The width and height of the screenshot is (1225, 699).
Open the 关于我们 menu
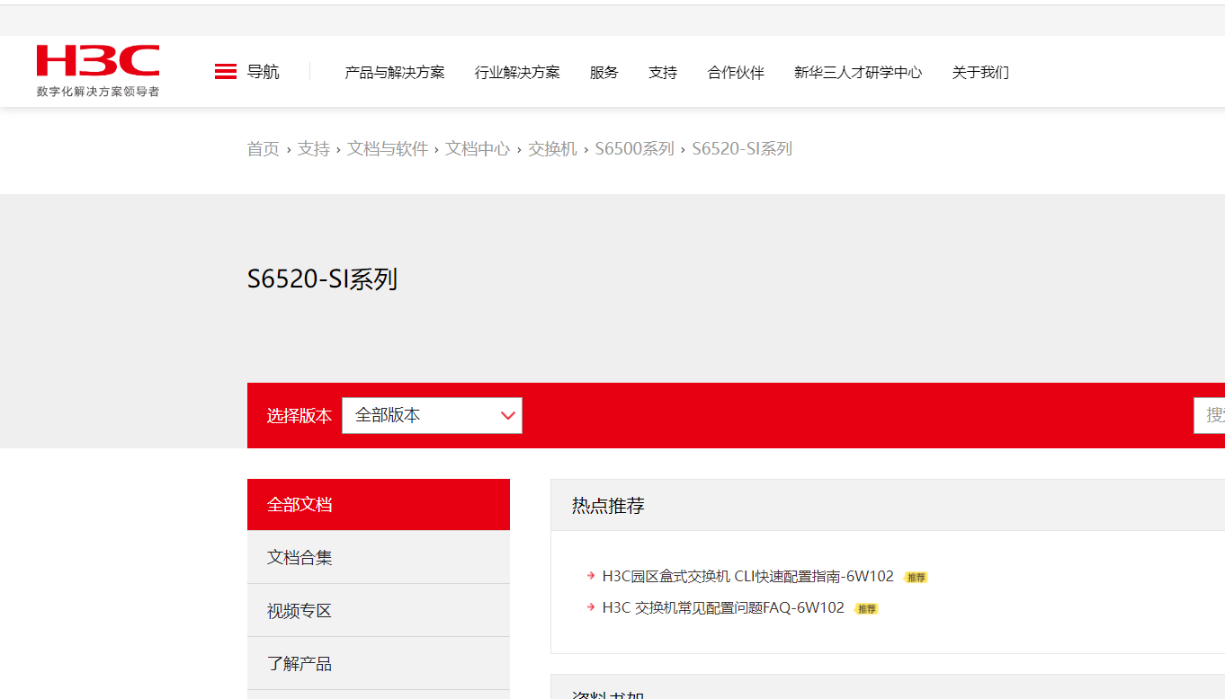[980, 73]
